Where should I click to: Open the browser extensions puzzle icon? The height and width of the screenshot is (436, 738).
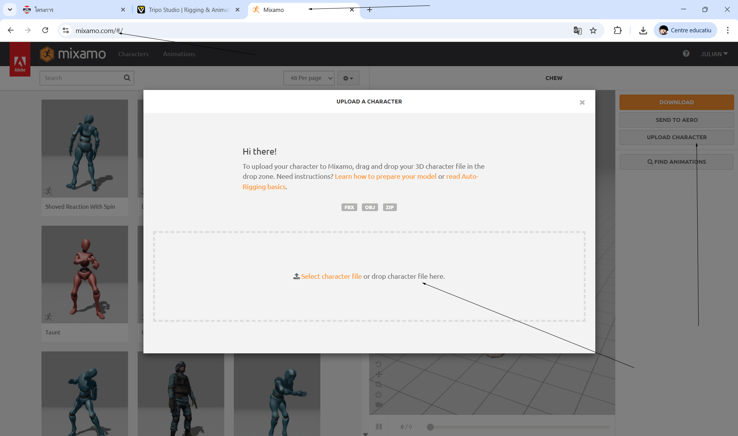pos(617,30)
